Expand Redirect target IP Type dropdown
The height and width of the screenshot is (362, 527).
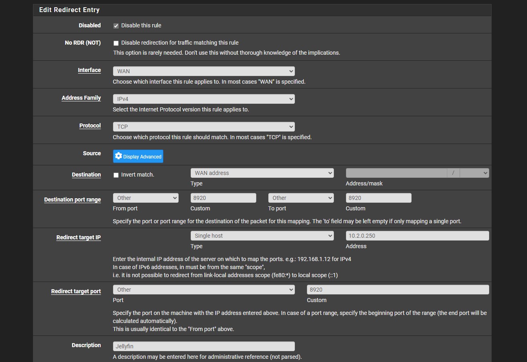[x=262, y=236]
